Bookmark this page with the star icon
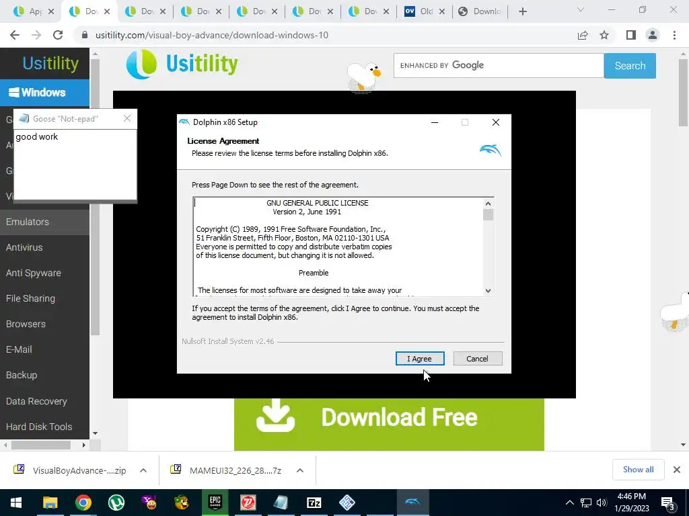This screenshot has width=689, height=516. click(x=604, y=35)
